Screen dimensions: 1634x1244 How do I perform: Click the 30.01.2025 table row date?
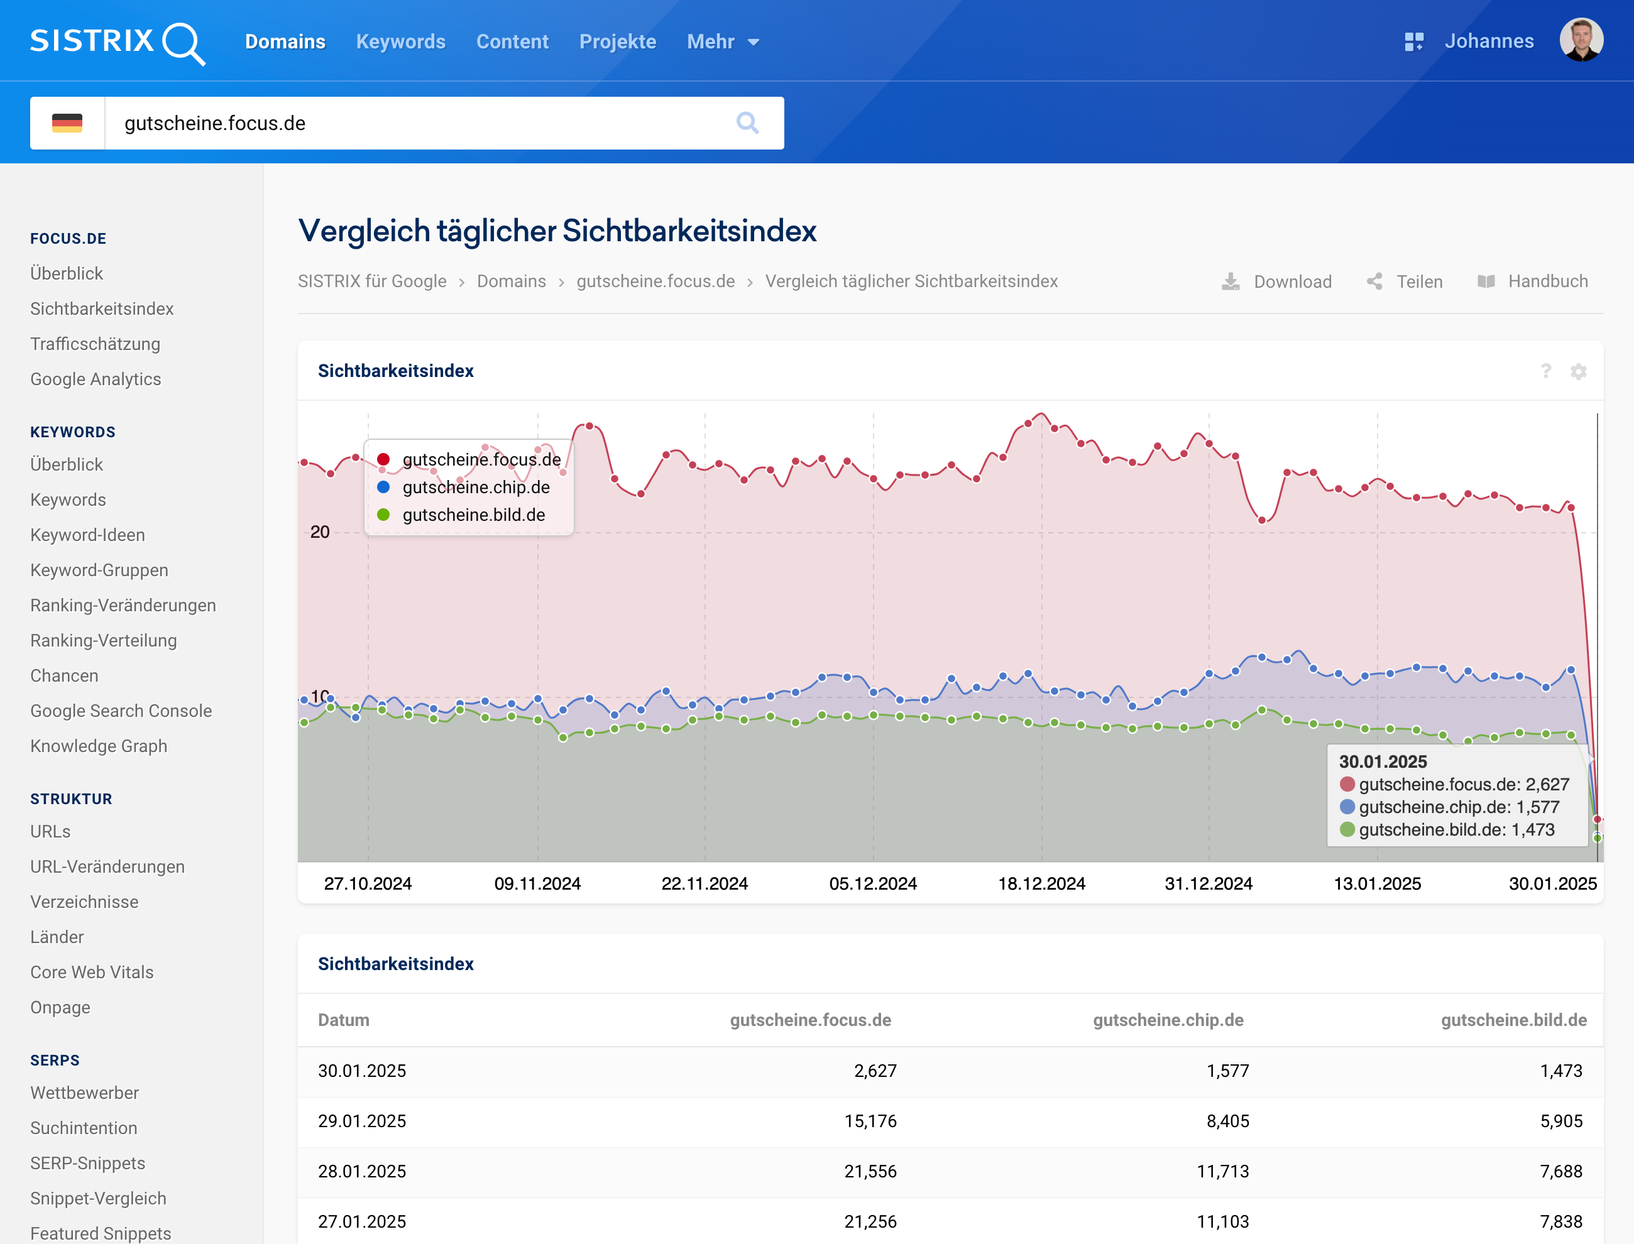point(362,1071)
